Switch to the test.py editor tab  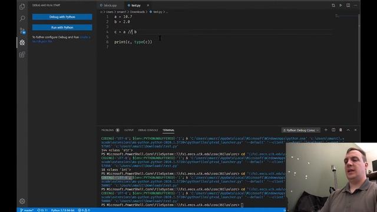[x=136, y=5]
